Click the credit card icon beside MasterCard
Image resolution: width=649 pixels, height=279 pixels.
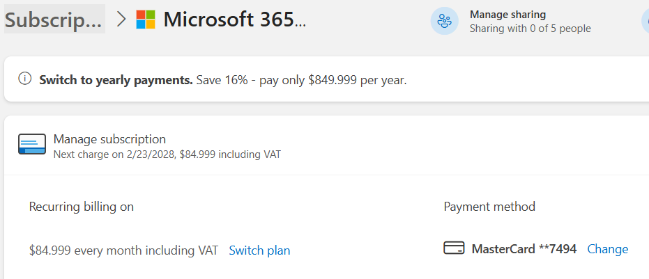[x=454, y=248]
